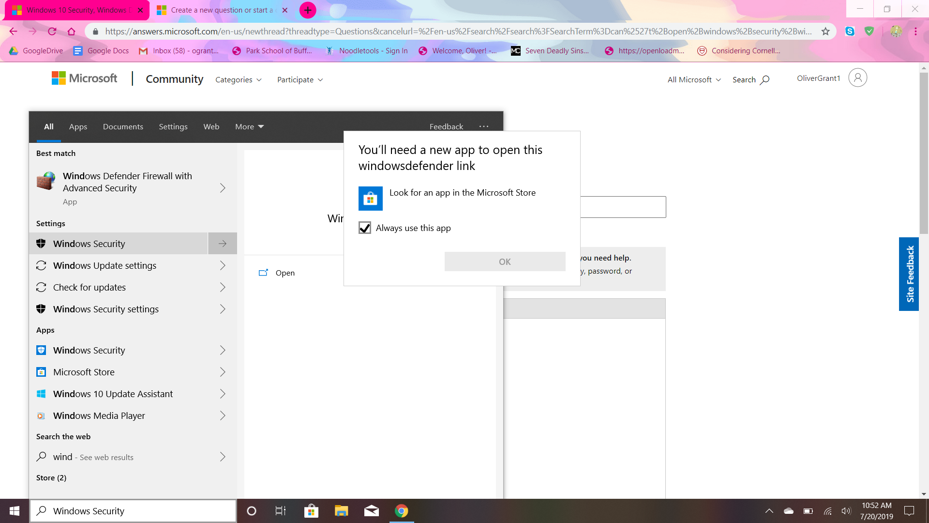Image resolution: width=929 pixels, height=523 pixels.
Task: Show hidden system tray icons
Action: (x=769, y=511)
